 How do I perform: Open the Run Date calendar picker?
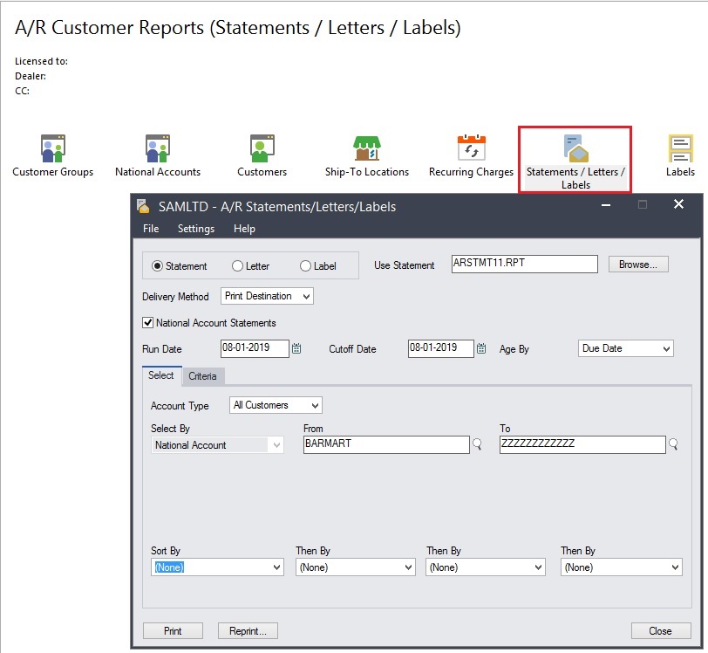coord(296,348)
